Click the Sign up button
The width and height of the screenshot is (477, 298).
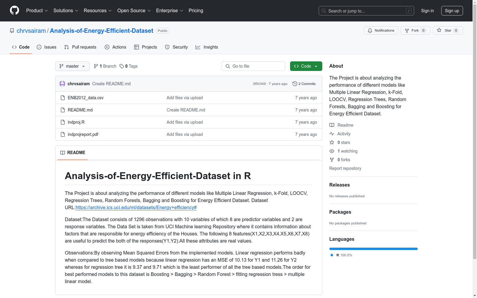click(452, 11)
